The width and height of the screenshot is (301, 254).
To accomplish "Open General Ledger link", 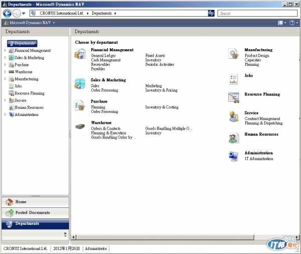I will 103,56.
